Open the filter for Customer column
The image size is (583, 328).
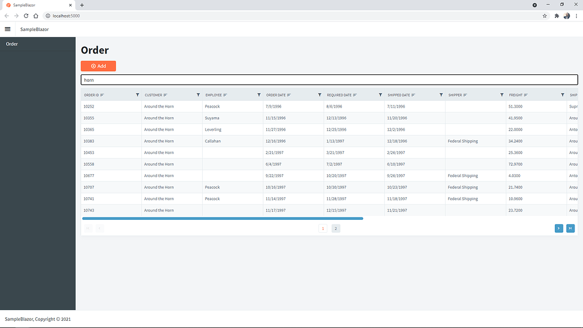tap(198, 95)
